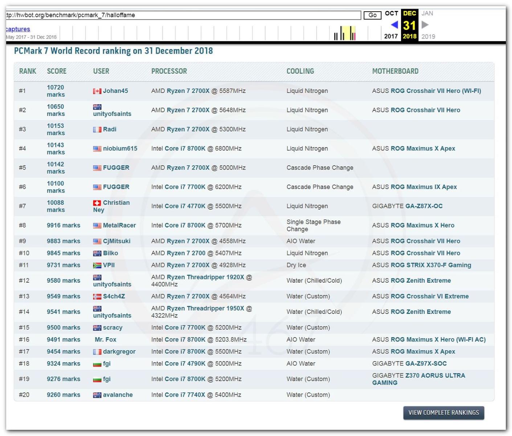Open MetalRacer's user profile
This screenshot has width=512, height=436.
click(x=119, y=225)
